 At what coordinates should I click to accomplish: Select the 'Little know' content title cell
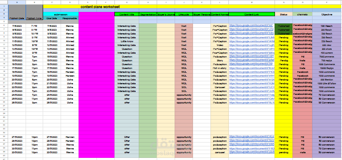coord(127,41)
